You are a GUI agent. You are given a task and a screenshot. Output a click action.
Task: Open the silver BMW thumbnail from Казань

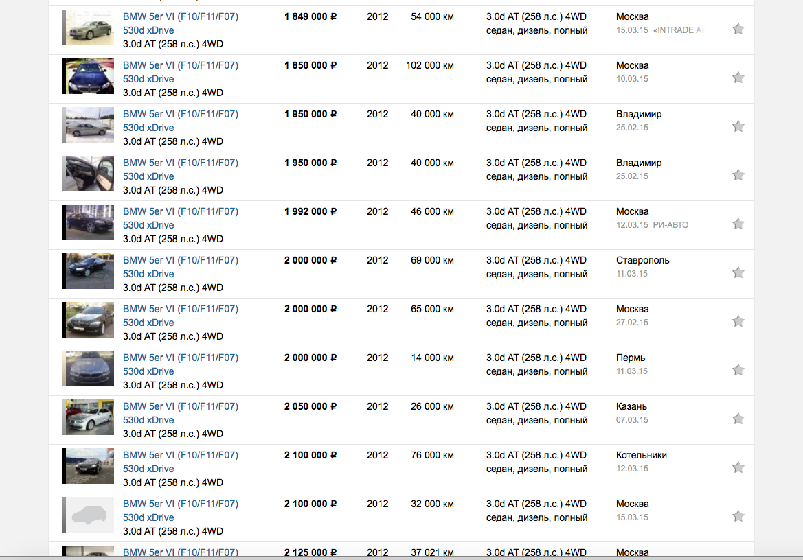[88, 417]
